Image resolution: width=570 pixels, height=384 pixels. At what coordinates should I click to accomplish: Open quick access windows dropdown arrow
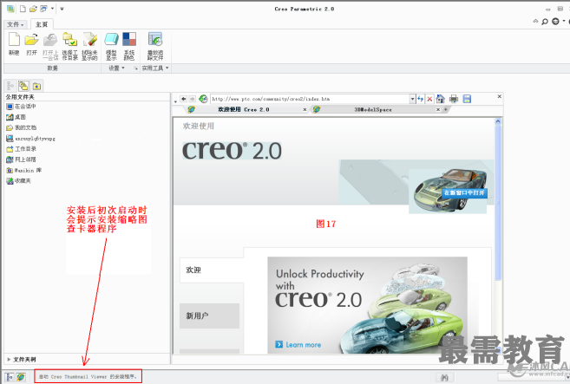pyautogui.click(x=52, y=8)
